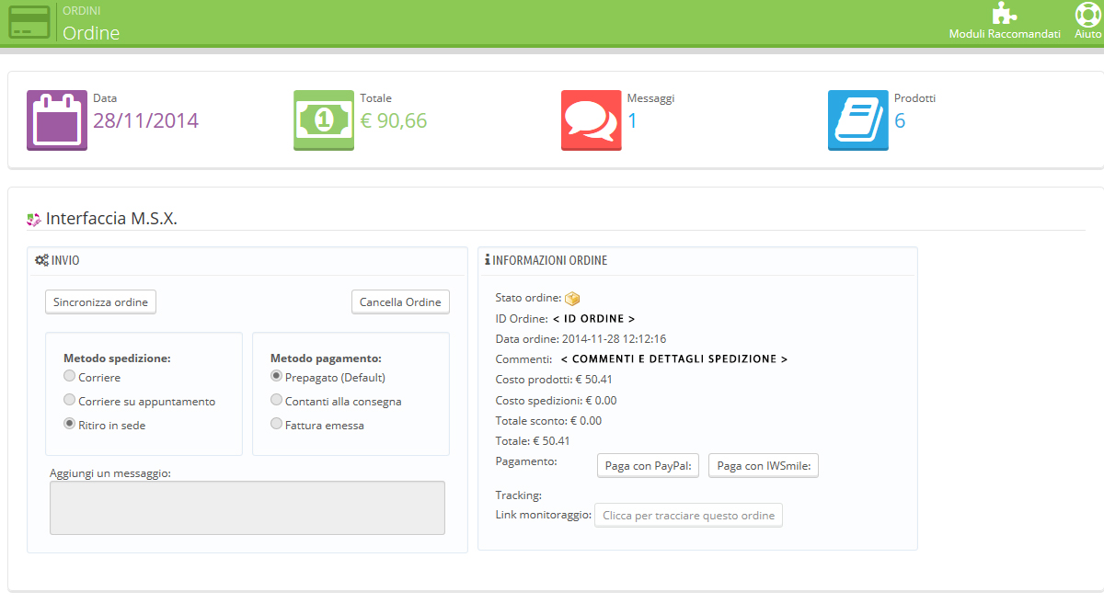1104x603 pixels.
Task: Open Moduli Raccomandati puzzle icon
Action: [1005, 13]
